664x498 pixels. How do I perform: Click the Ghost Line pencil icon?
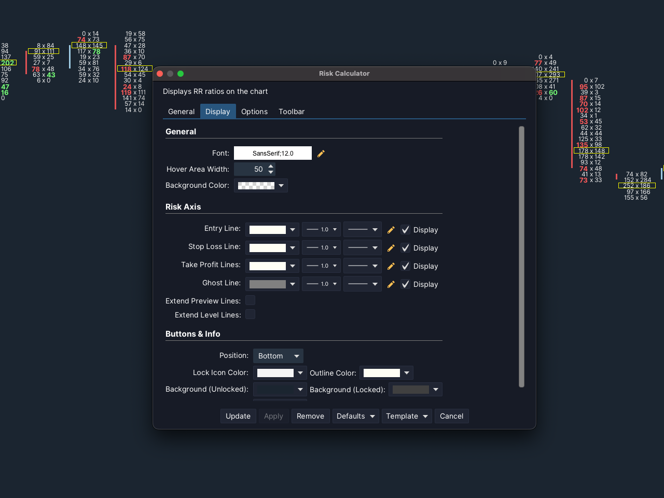point(391,284)
